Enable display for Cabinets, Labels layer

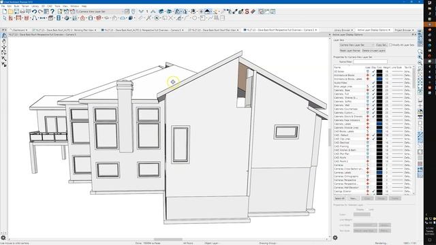tap(373, 124)
